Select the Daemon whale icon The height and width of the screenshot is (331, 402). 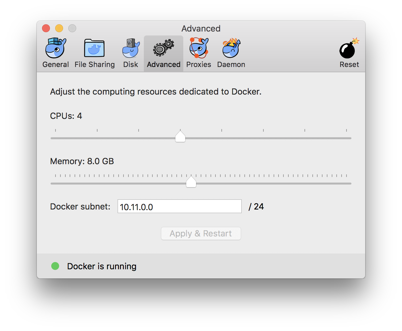point(231,48)
